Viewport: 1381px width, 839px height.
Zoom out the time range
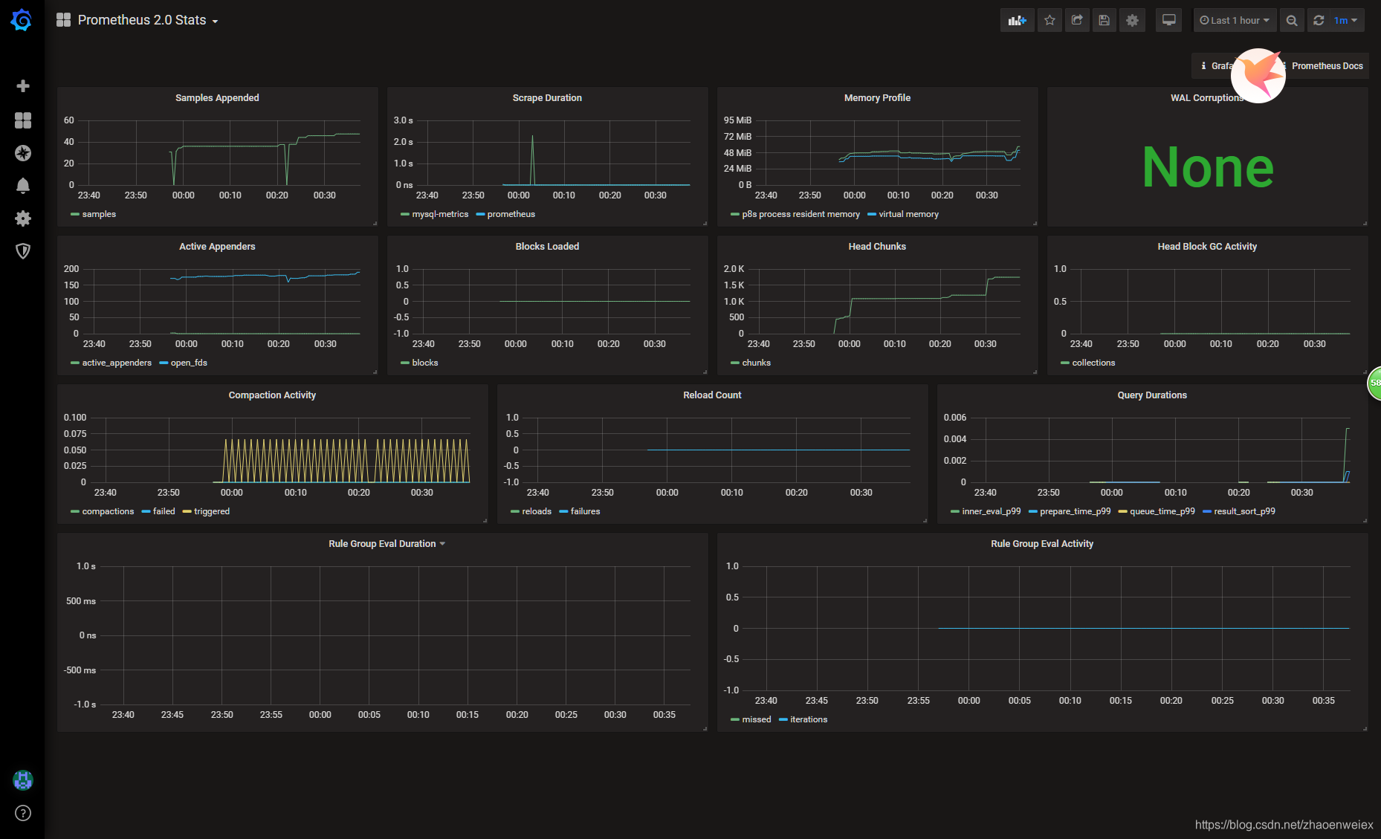click(1292, 20)
